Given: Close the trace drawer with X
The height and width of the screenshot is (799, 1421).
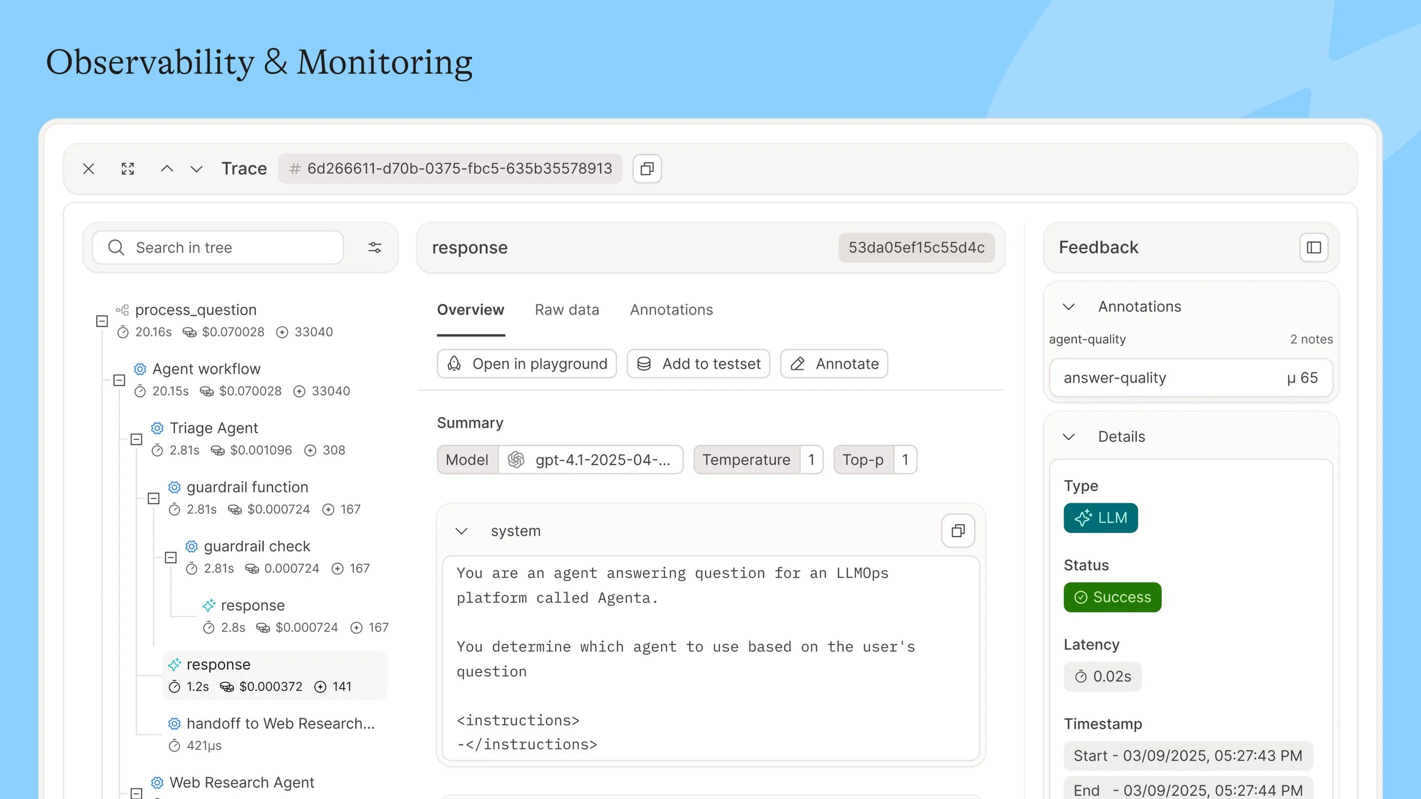Looking at the screenshot, I should click(x=88, y=168).
